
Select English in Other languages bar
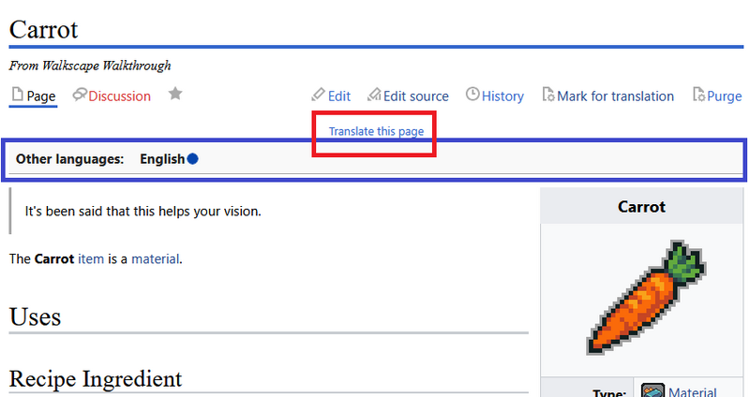click(x=162, y=159)
